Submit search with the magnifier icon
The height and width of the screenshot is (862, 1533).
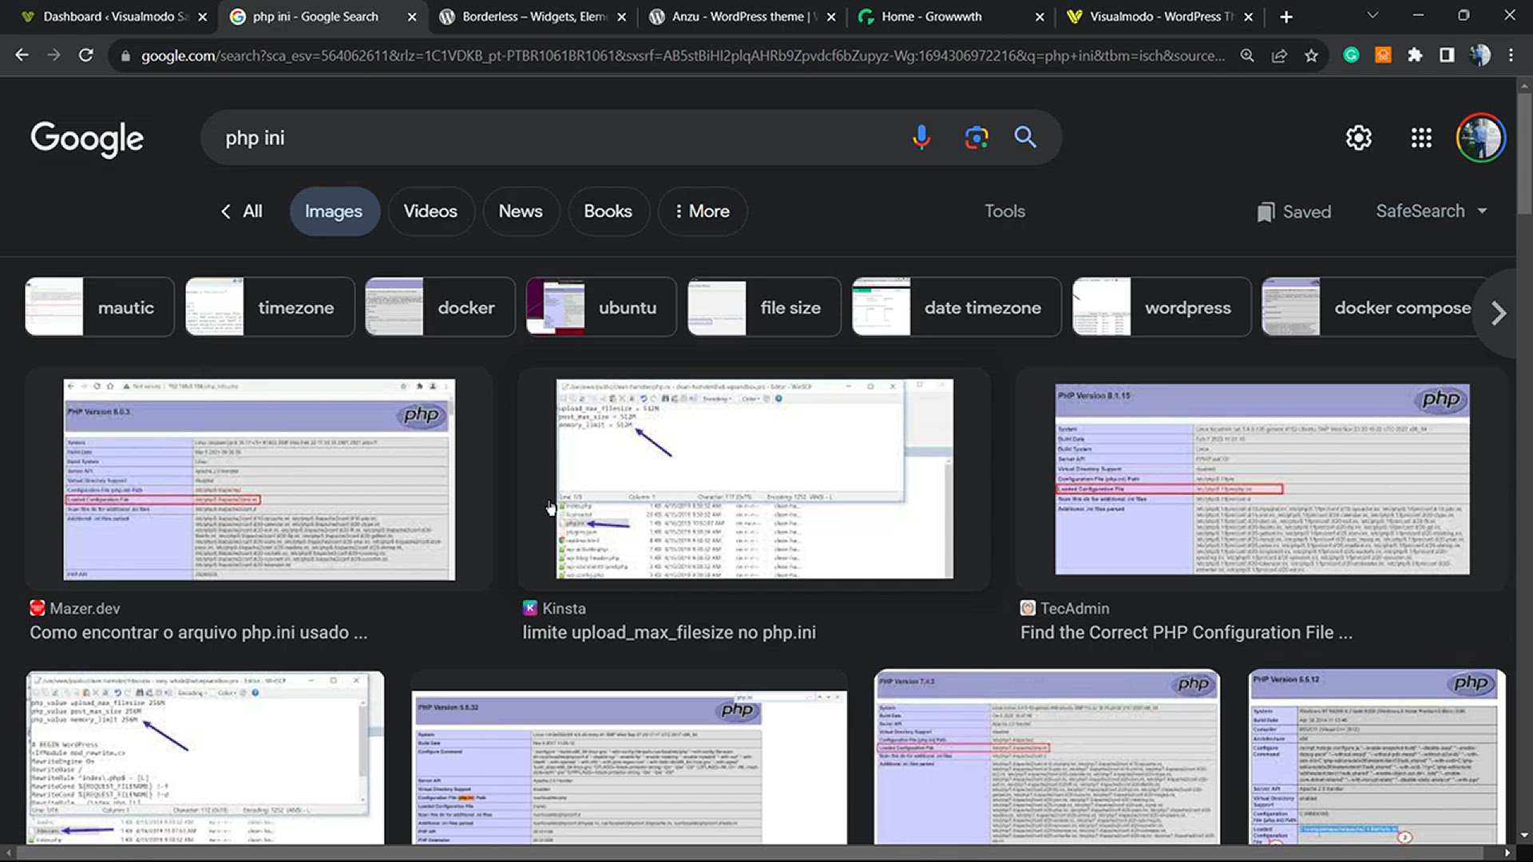click(1025, 137)
